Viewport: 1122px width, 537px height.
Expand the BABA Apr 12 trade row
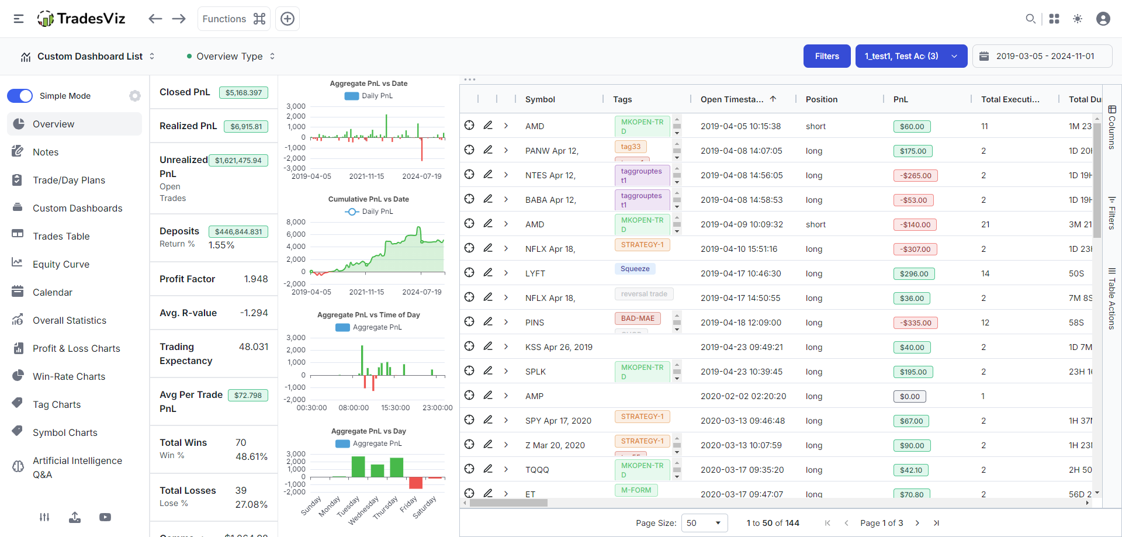coord(506,199)
